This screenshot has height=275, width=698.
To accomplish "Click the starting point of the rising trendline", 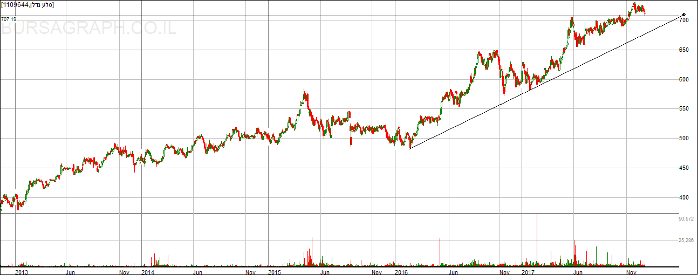I will (x=409, y=148).
